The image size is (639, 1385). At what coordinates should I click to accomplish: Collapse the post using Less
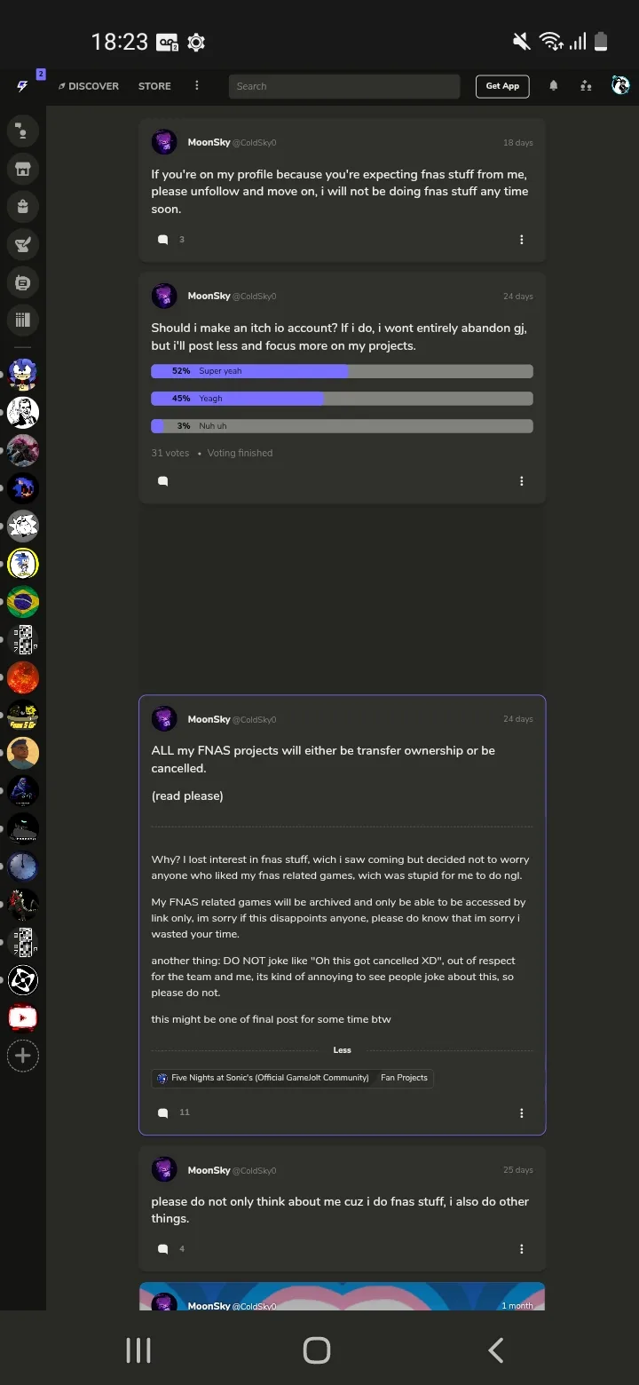tap(343, 1050)
